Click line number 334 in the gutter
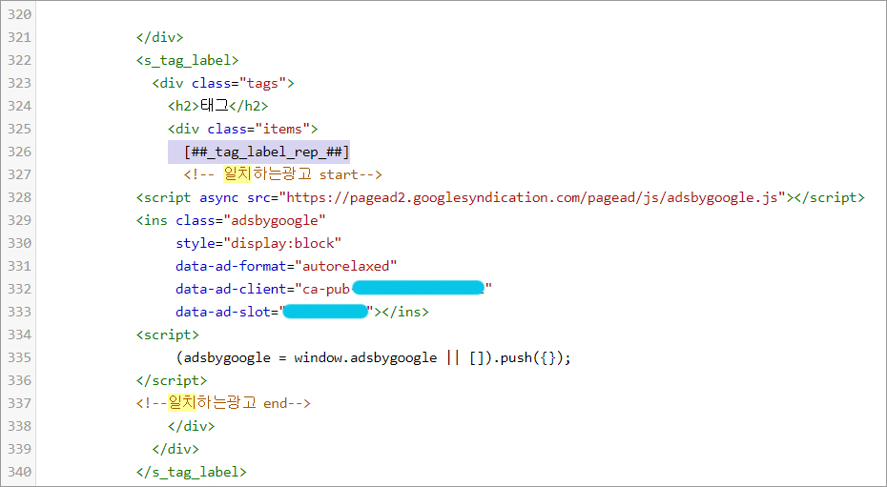 20,335
